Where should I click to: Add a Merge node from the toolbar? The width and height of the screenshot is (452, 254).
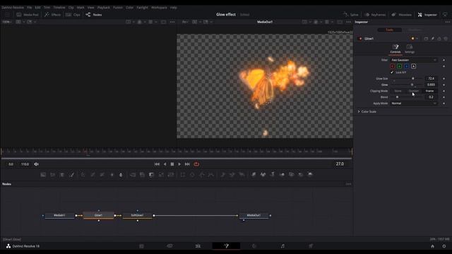click(x=133, y=174)
